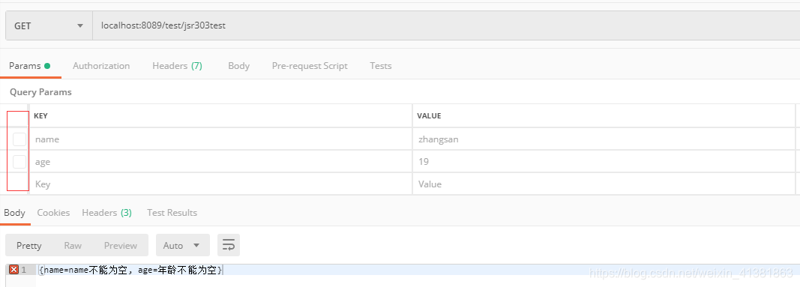Edit the zhangsan value field
Screen dimensions: 800x287
point(604,139)
